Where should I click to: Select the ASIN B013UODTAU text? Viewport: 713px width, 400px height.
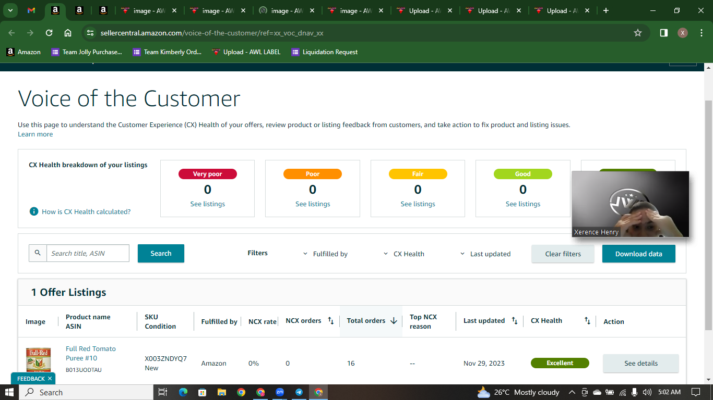(x=84, y=370)
